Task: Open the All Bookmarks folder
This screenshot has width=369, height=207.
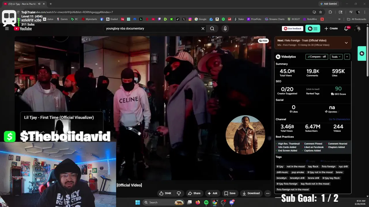Action: (357, 19)
